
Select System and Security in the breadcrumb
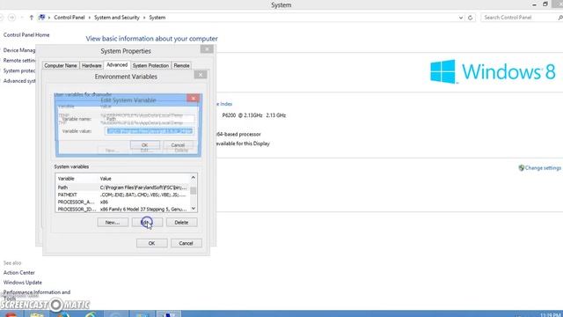(117, 18)
